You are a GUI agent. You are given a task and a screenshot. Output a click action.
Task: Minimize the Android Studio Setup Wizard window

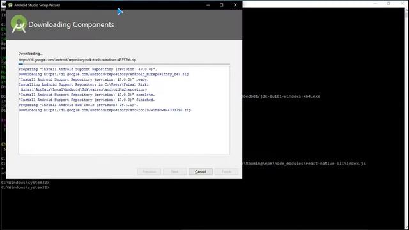(x=208, y=5)
